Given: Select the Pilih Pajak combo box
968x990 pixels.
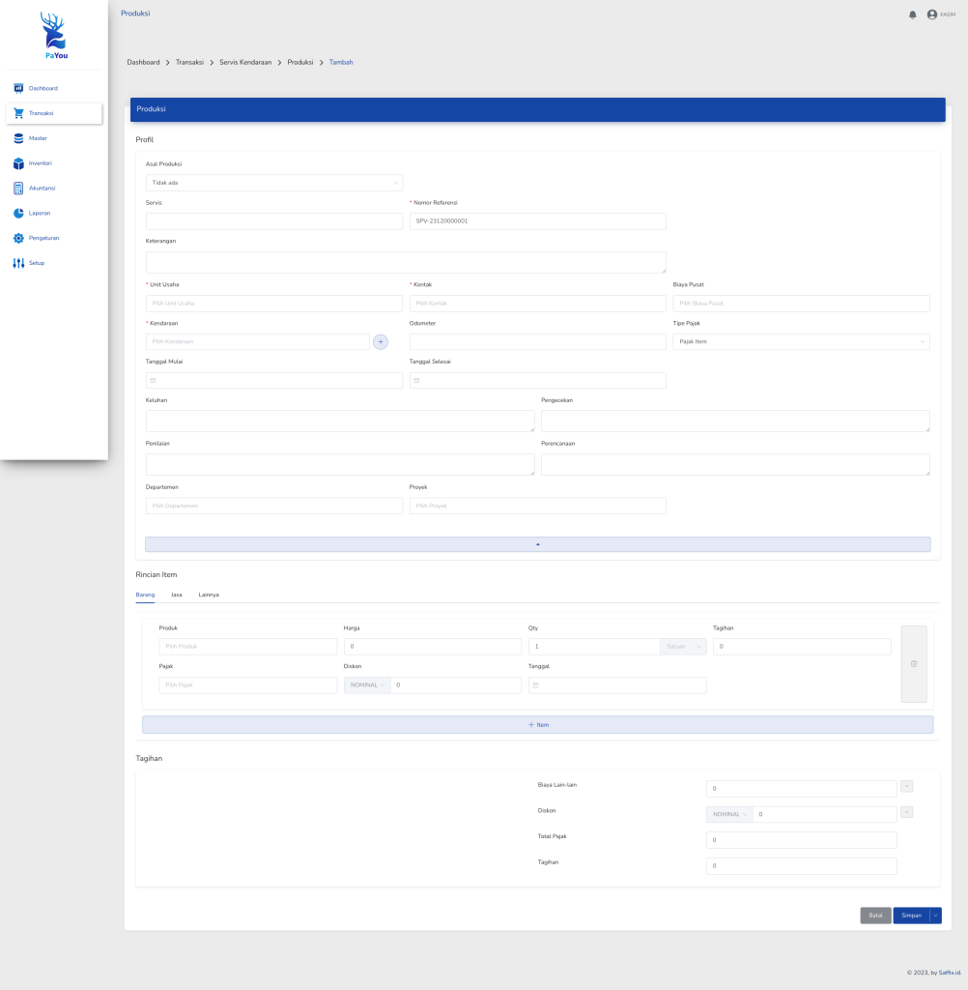Looking at the screenshot, I should 248,685.
